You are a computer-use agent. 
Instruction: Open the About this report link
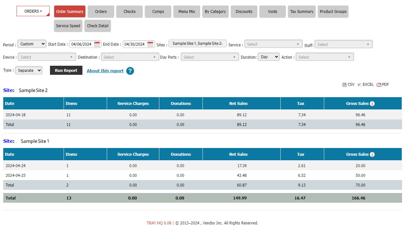click(x=105, y=71)
